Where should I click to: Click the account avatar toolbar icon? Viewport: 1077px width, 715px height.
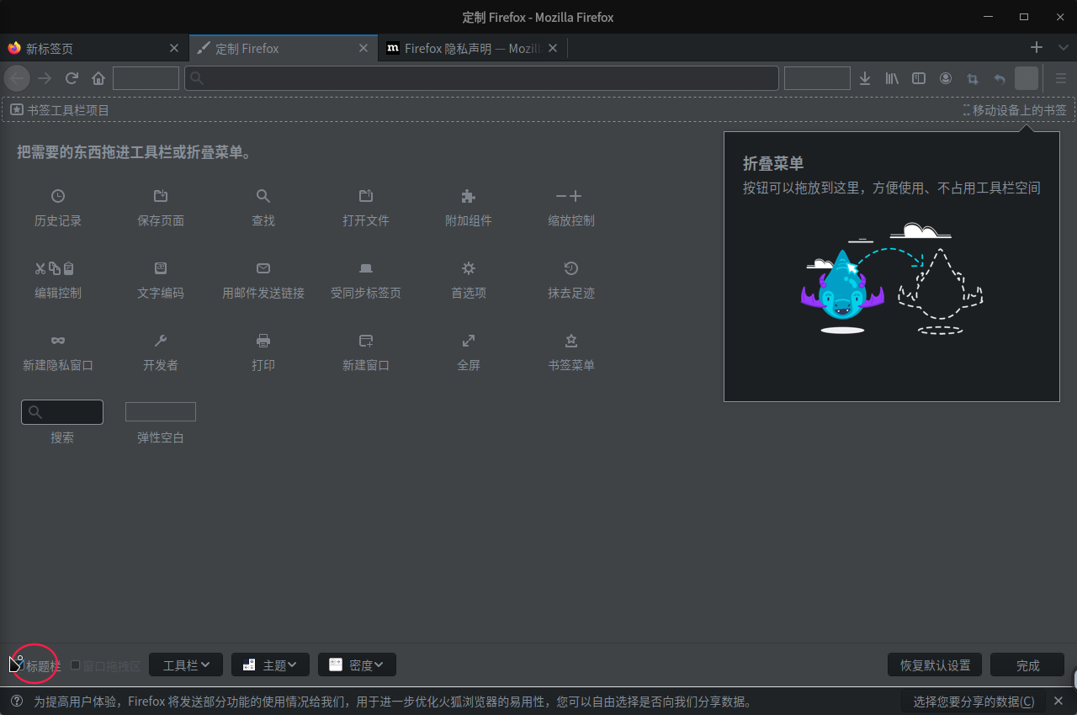[946, 78]
